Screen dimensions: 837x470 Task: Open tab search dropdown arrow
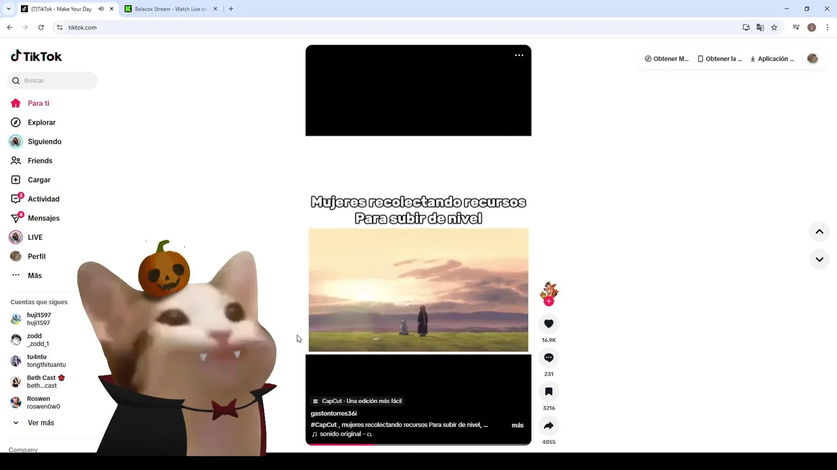(x=9, y=9)
